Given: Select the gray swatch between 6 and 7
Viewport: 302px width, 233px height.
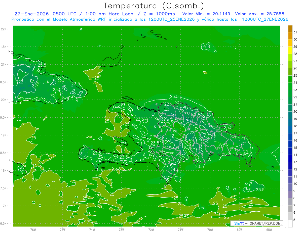Looking at the screenshot, I should click(290, 209).
